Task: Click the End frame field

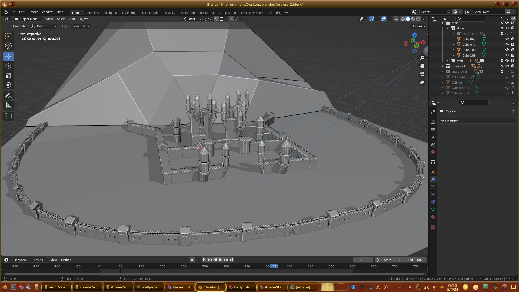Action: (x=415, y=260)
